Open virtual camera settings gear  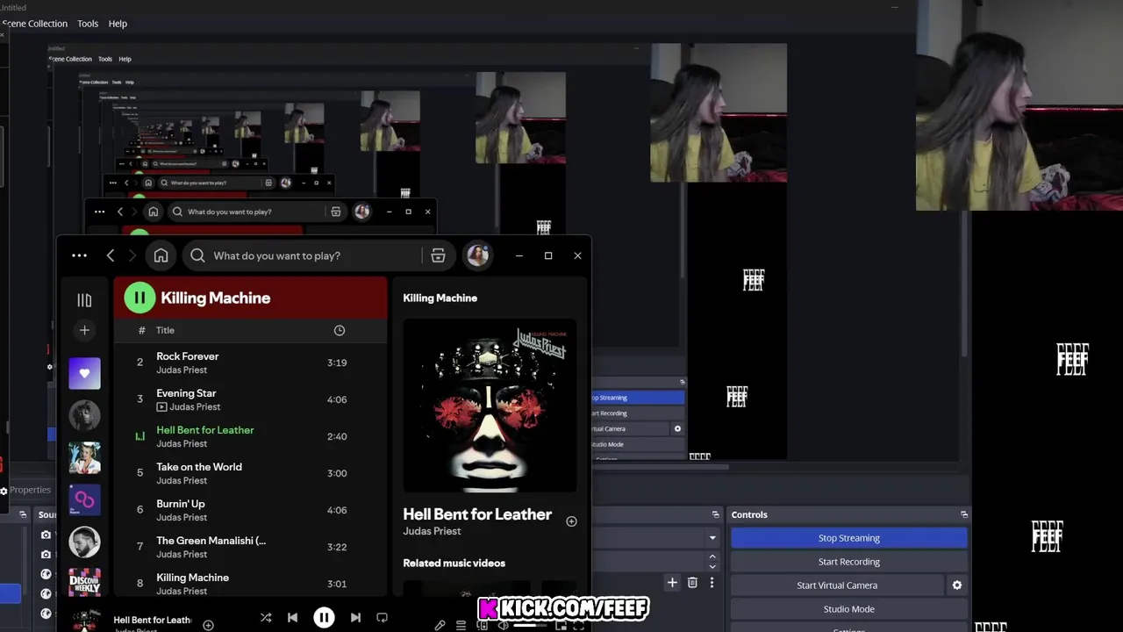click(957, 585)
